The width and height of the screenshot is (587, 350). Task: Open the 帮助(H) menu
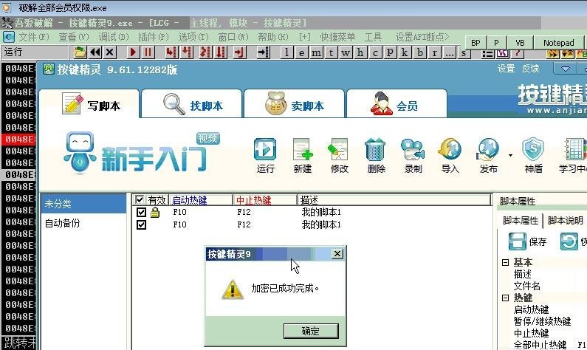pos(273,37)
